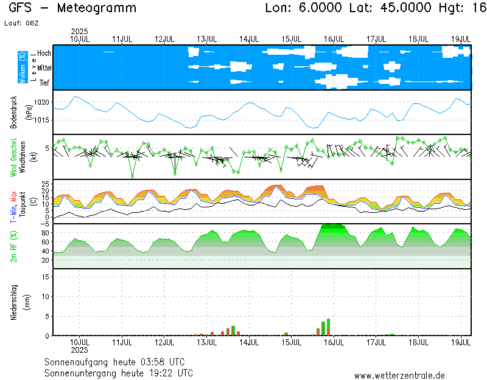Click the "25" tick on the temperature axis
Viewport: 487px width, 380px height.
click(46, 184)
